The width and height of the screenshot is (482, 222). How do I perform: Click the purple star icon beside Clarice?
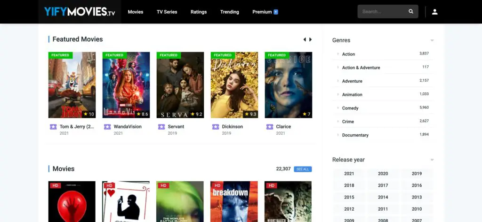click(x=270, y=127)
